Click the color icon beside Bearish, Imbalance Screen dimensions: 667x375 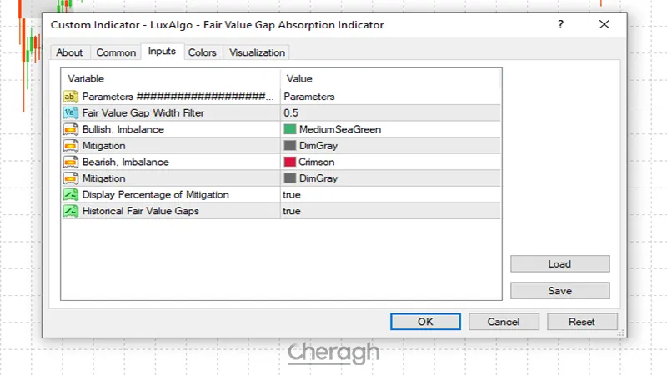point(71,162)
